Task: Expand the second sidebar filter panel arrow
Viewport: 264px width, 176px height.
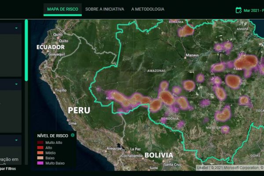Action: click(17, 83)
